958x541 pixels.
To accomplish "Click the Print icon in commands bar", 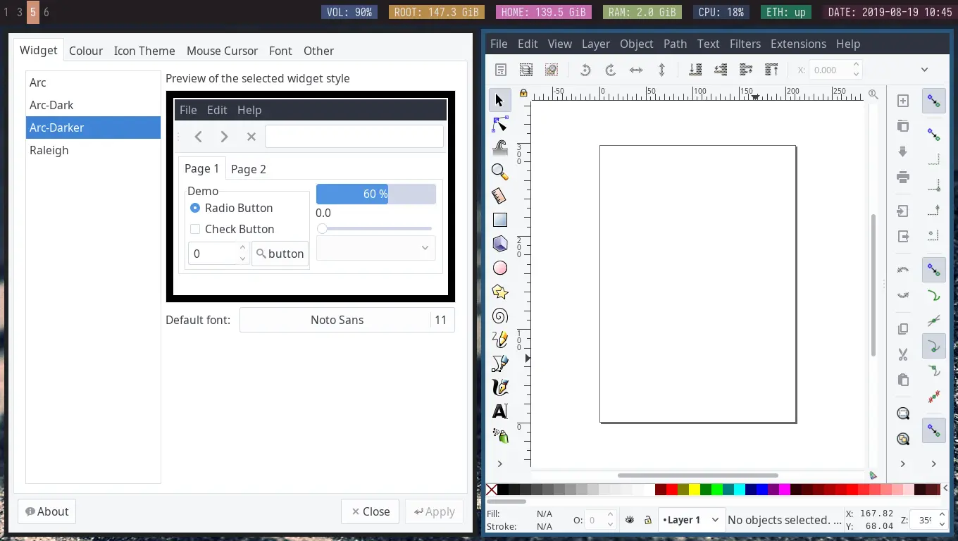I will click(903, 177).
